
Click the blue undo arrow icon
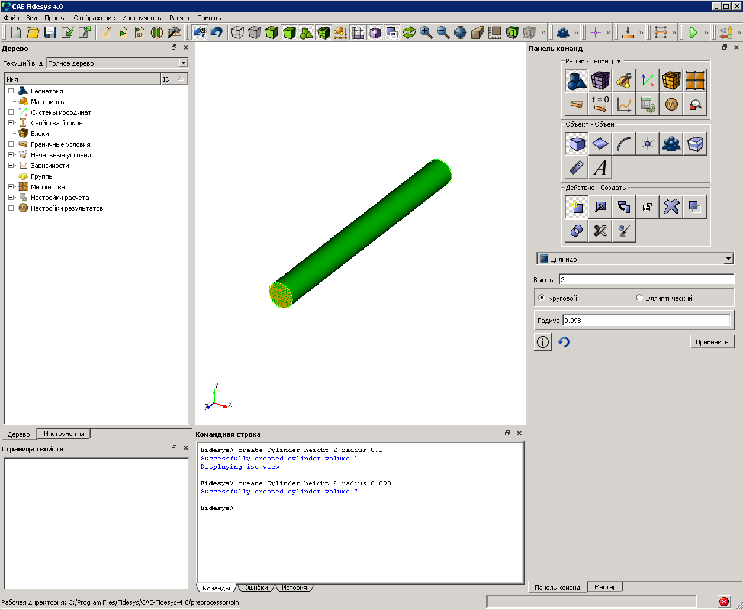(217, 33)
